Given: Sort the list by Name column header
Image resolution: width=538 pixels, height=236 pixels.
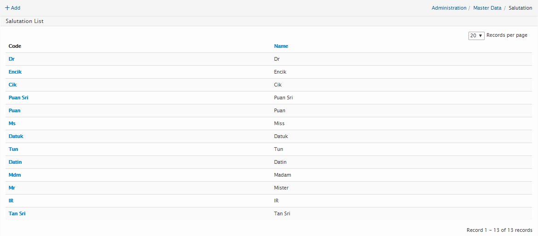Looking at the screenshot, I should pyautogui.click(x=281, y=46).
